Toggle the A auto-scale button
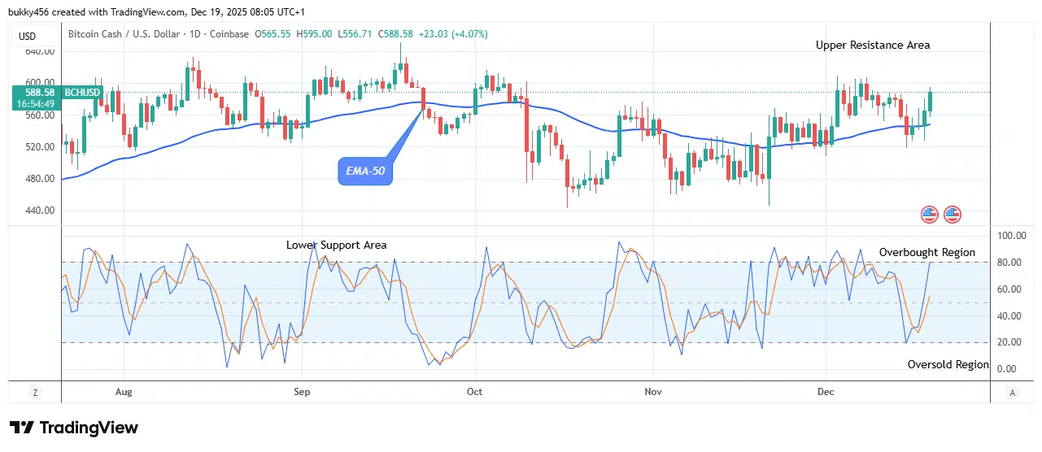 click(x=1012, y=393)
